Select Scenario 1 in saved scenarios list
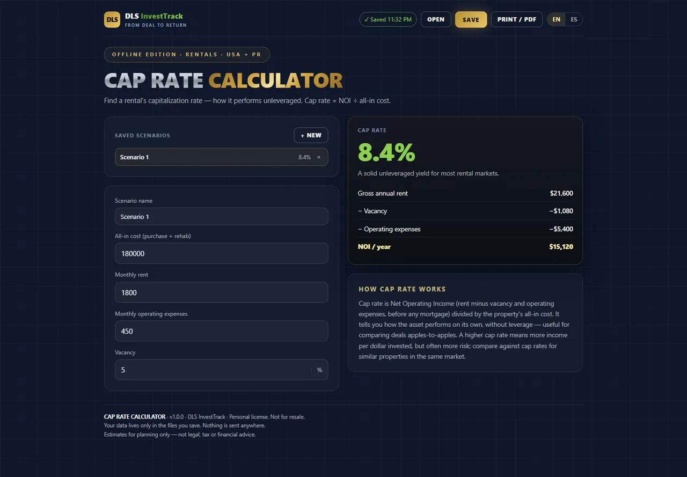 click(221, 157)
